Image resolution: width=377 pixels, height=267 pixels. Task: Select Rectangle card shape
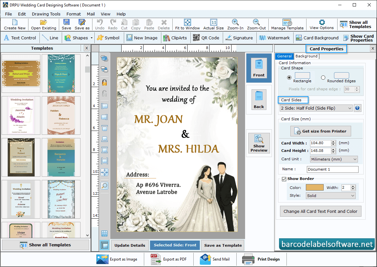289,77
